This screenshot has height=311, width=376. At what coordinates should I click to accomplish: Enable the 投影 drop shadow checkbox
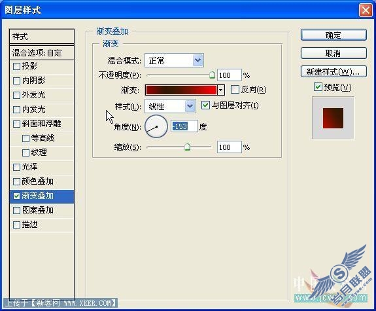(16, 66)
